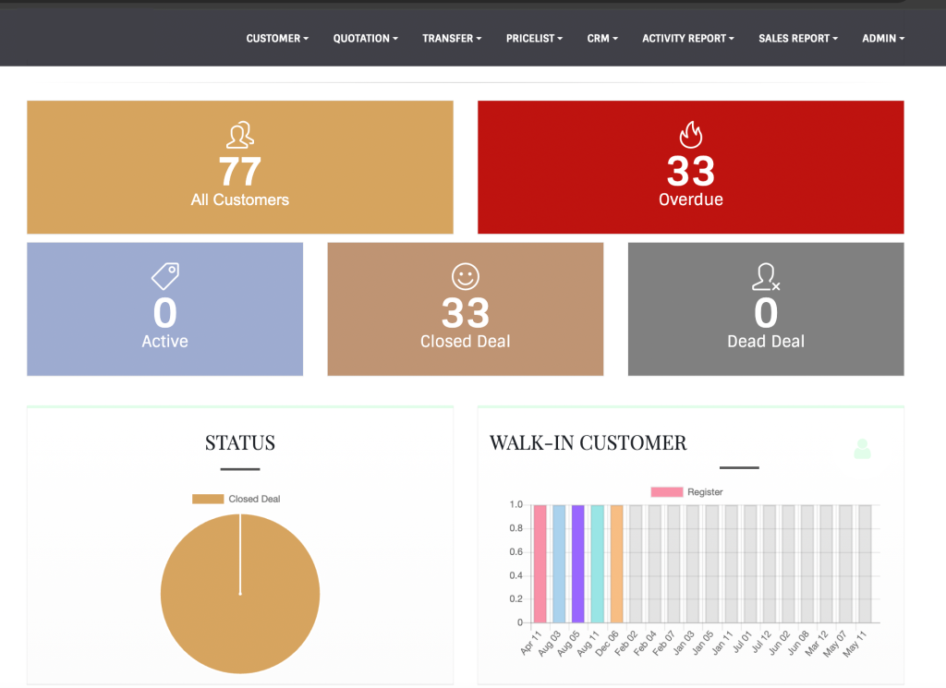Click the 33 count on Overdue card
This screenshot has width=946, height=688.
click(x=691, y=172)
